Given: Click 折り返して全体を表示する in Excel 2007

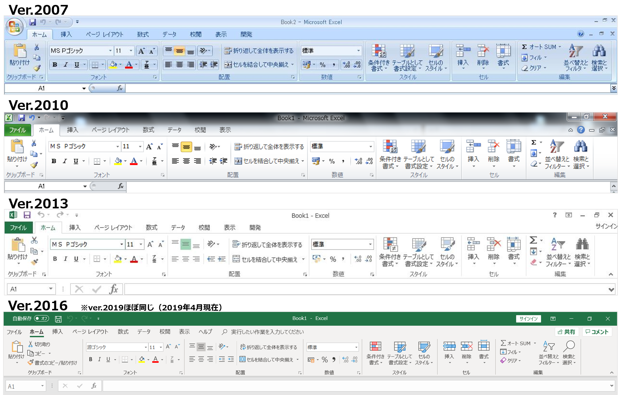Looking at the screenshot, I should pyautogui.click(x=259, y=51).
